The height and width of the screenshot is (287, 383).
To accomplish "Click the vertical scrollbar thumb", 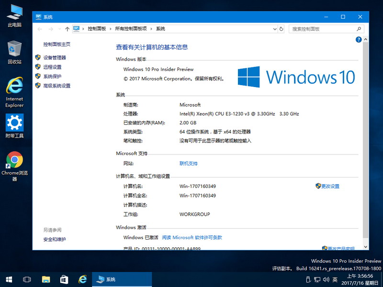I will click(x=366, y=140).
